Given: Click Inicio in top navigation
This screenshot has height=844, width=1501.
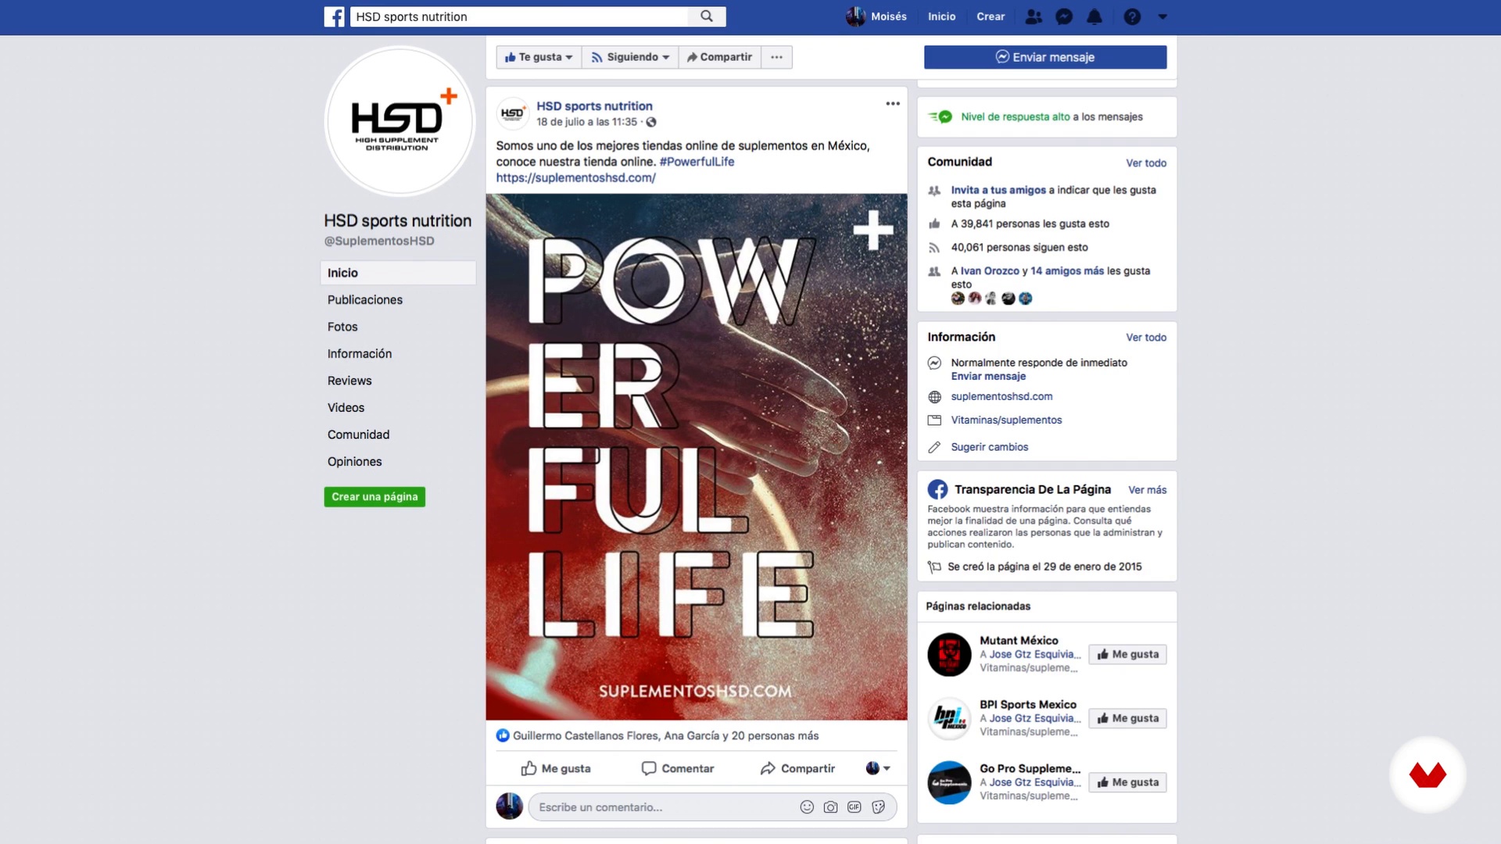Looking at the screenshot, I should [941, 16].
